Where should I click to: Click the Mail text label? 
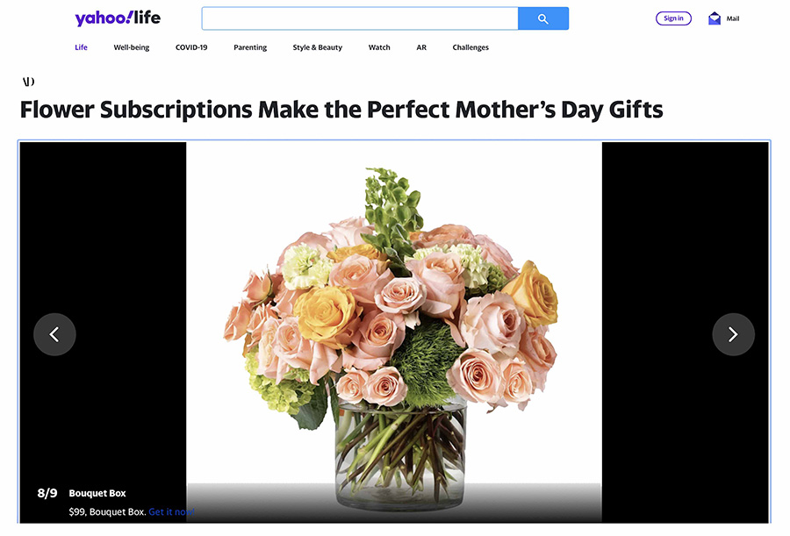click(733, 18)
